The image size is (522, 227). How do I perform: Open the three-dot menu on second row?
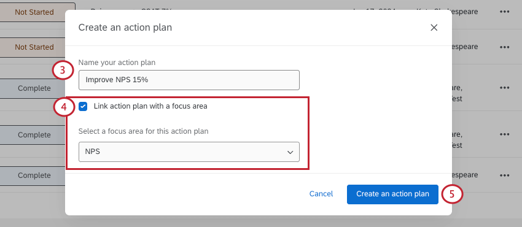click(x=504, y=47)
